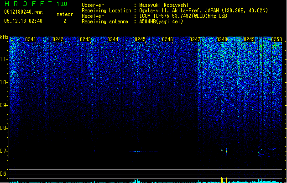Click the 0250 time marker
The width and height of the screenshot is (287, 183).
click(277, 39)
